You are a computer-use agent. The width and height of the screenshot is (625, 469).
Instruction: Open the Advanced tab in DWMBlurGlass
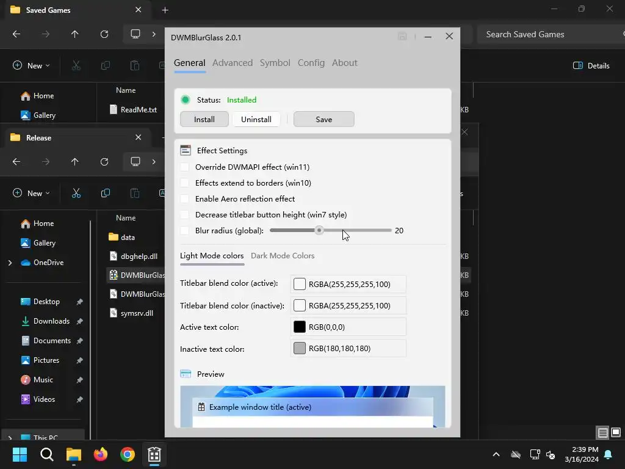(233, 63)
